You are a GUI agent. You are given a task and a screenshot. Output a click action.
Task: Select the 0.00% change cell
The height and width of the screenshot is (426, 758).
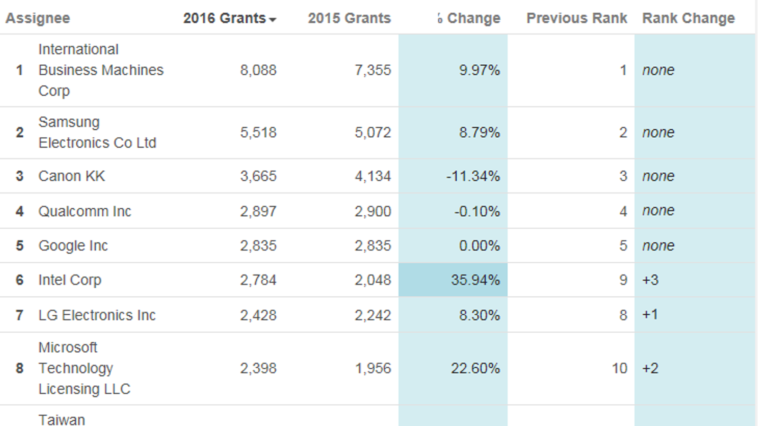coord(453,246)
